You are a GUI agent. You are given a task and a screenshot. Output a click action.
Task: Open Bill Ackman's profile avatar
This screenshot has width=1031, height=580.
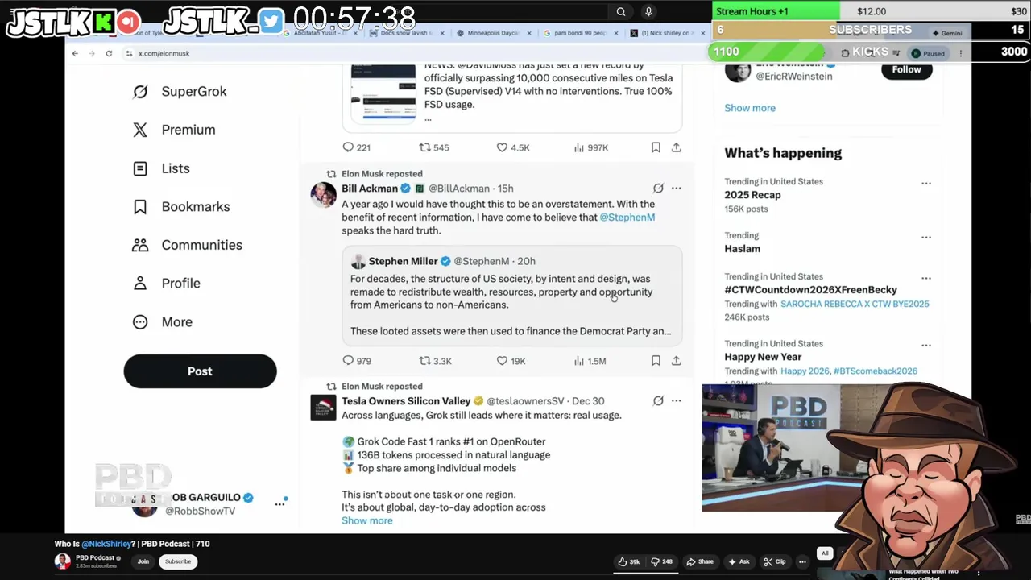(324, 195)
